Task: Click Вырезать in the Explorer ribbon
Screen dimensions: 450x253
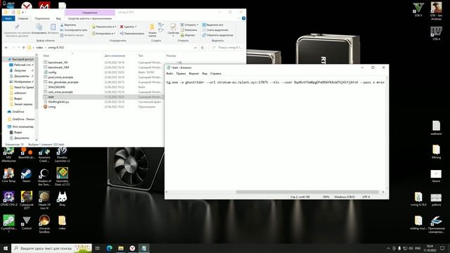Action: (68, 25)
